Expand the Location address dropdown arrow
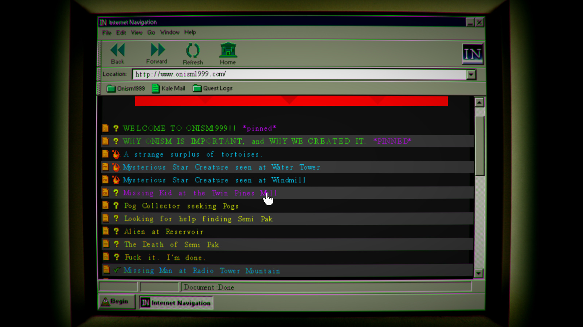Screen dimensions: 583x327 [x=471, y=74]
